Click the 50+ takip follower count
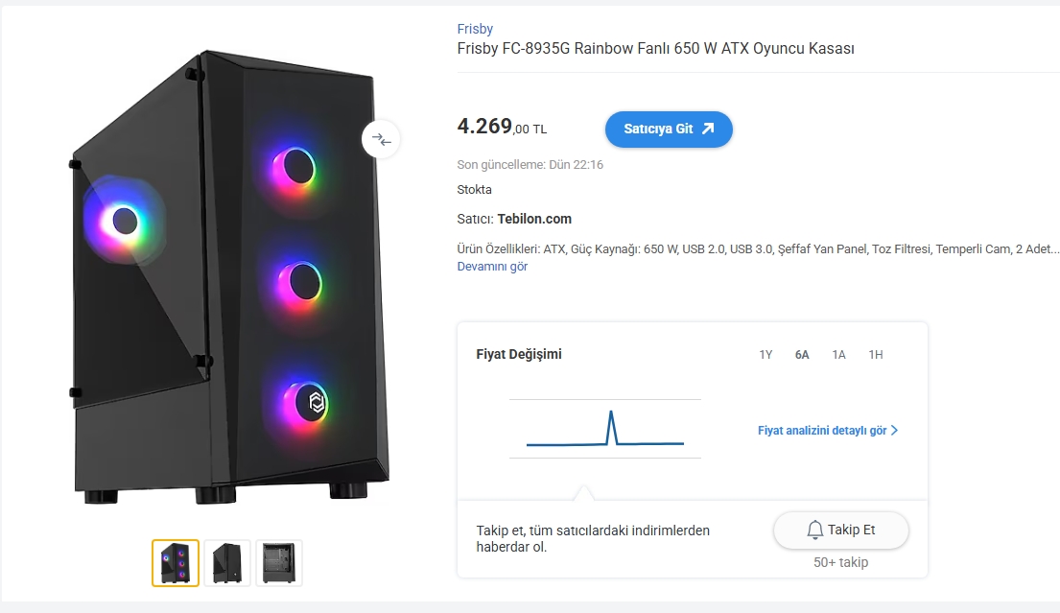The image size is (1060, 613). pos(840,562)
